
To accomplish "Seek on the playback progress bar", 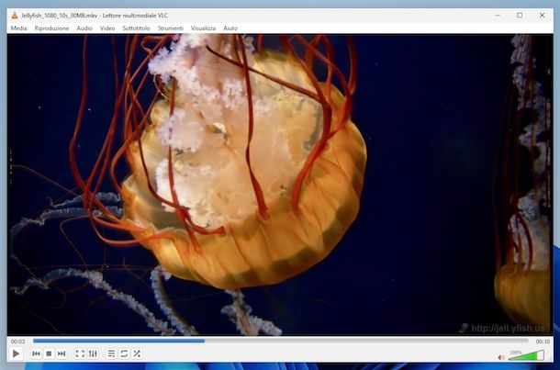I will coord(280,341).
